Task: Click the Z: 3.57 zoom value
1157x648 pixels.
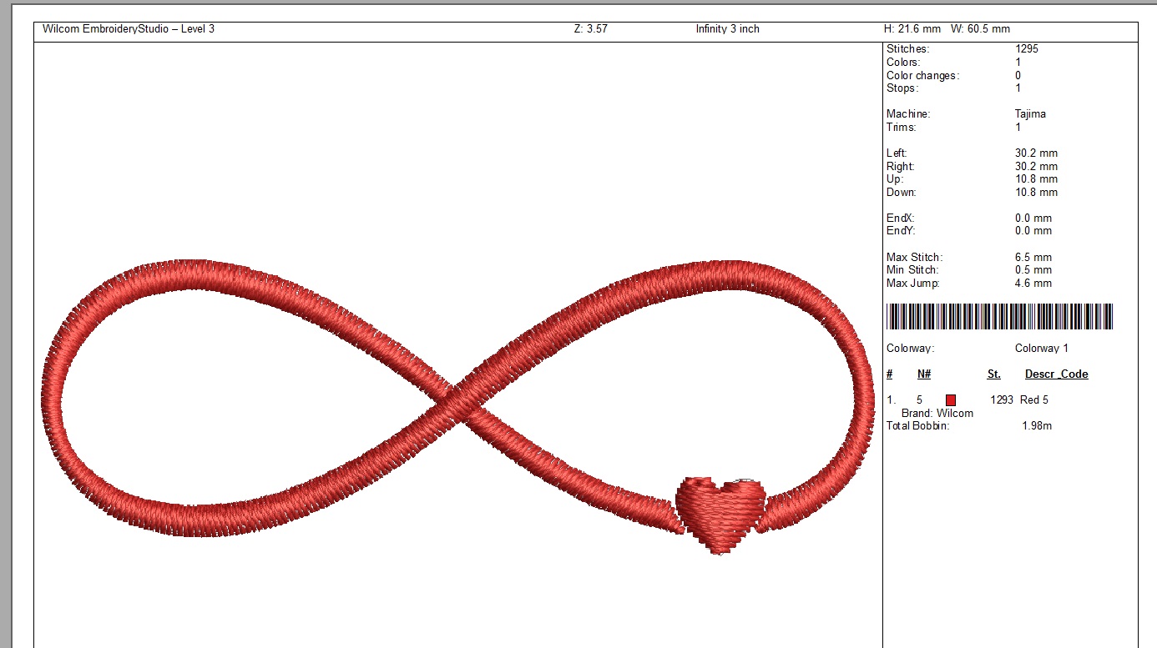Action: click(x=590, y=29)
